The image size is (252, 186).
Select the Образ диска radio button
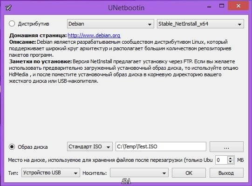(12, 146)
